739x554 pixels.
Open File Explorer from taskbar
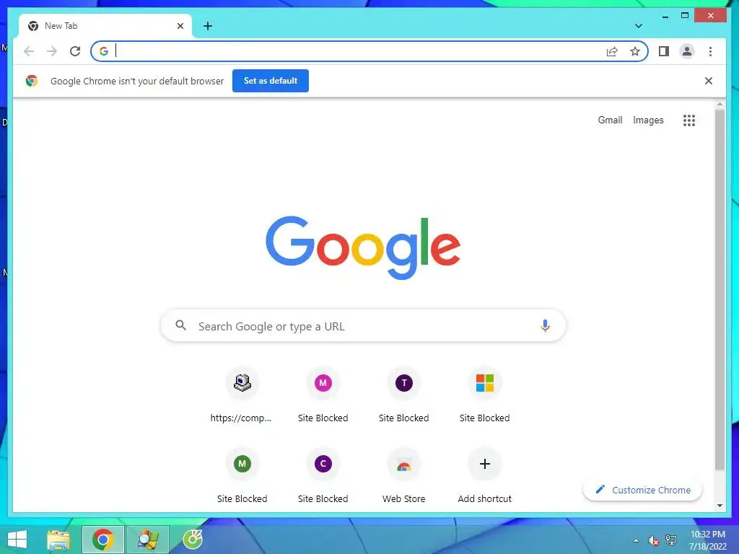point(58,540)
